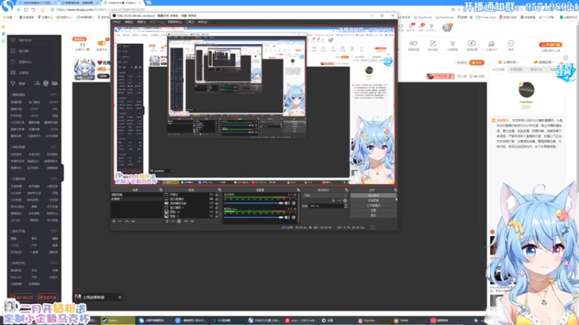Remove scene transition with minus icon
579x325 pixels.
pos(339,201)
